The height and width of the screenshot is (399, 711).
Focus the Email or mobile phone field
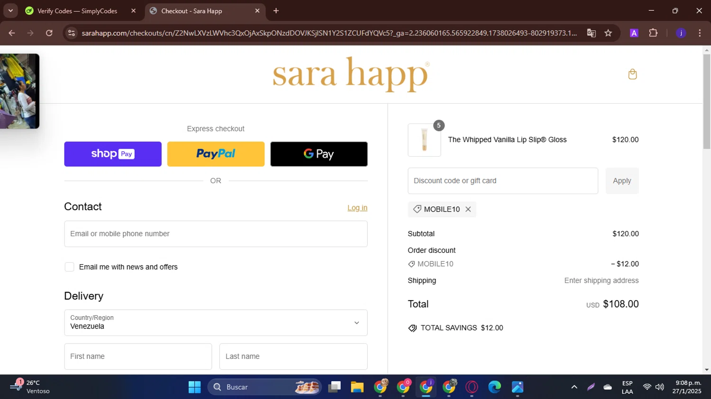coord(216,234)
